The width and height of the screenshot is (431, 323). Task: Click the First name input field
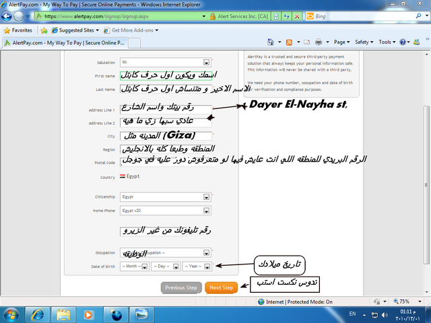pos(166,75)
